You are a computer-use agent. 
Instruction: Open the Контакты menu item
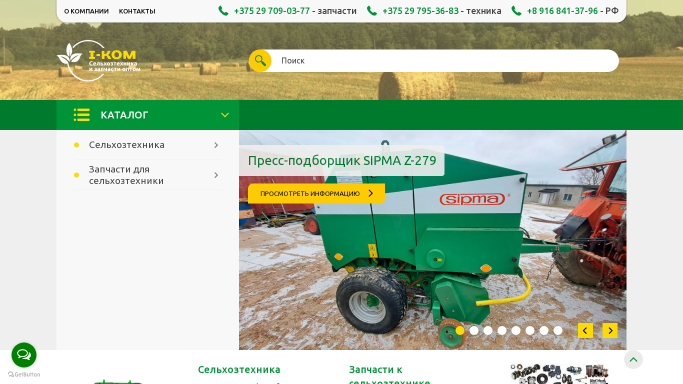[137, 11]
